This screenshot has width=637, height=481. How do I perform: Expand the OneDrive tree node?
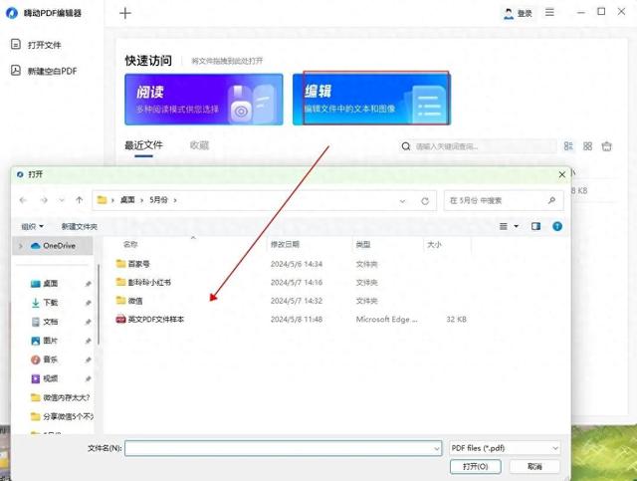21,246
